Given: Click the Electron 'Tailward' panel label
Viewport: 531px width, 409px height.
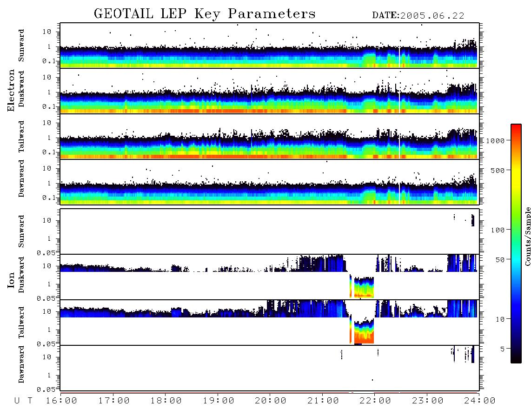Looking at the screenshot, I should coord(21,137).
